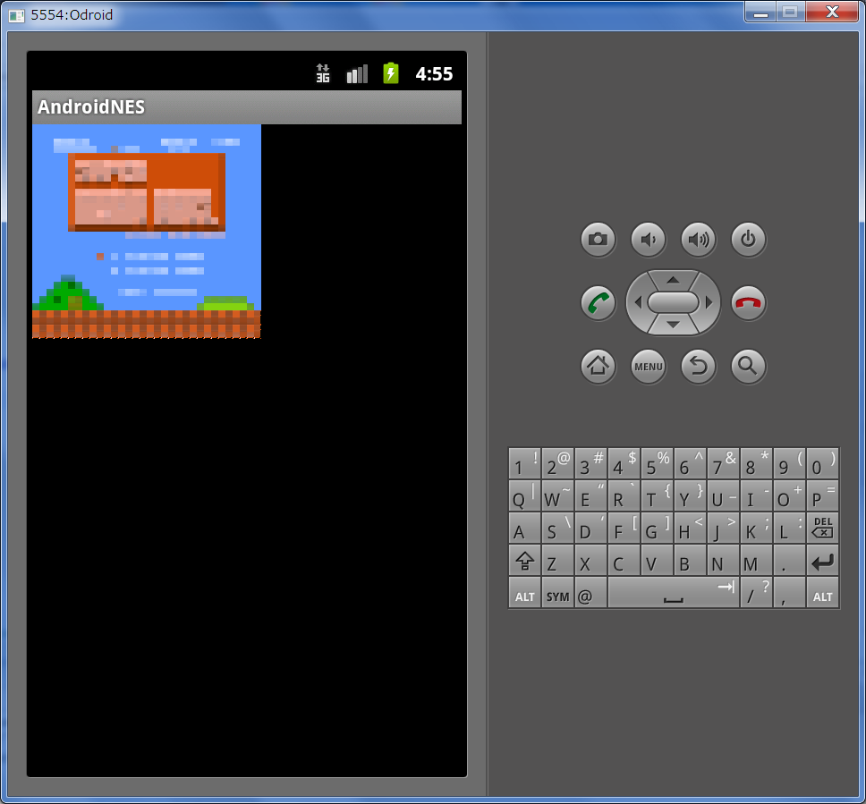Click the number 5 key
Viewport: 866px width, 804px height.
[x=657, y=463]
